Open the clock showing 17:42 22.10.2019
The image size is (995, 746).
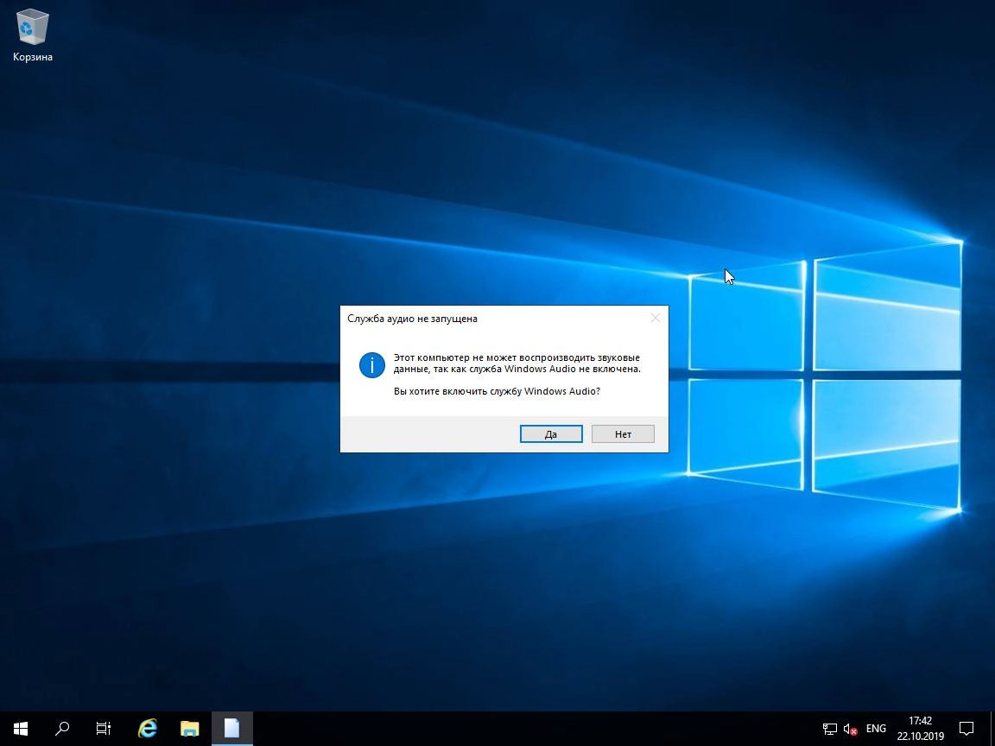coord(920,728)
